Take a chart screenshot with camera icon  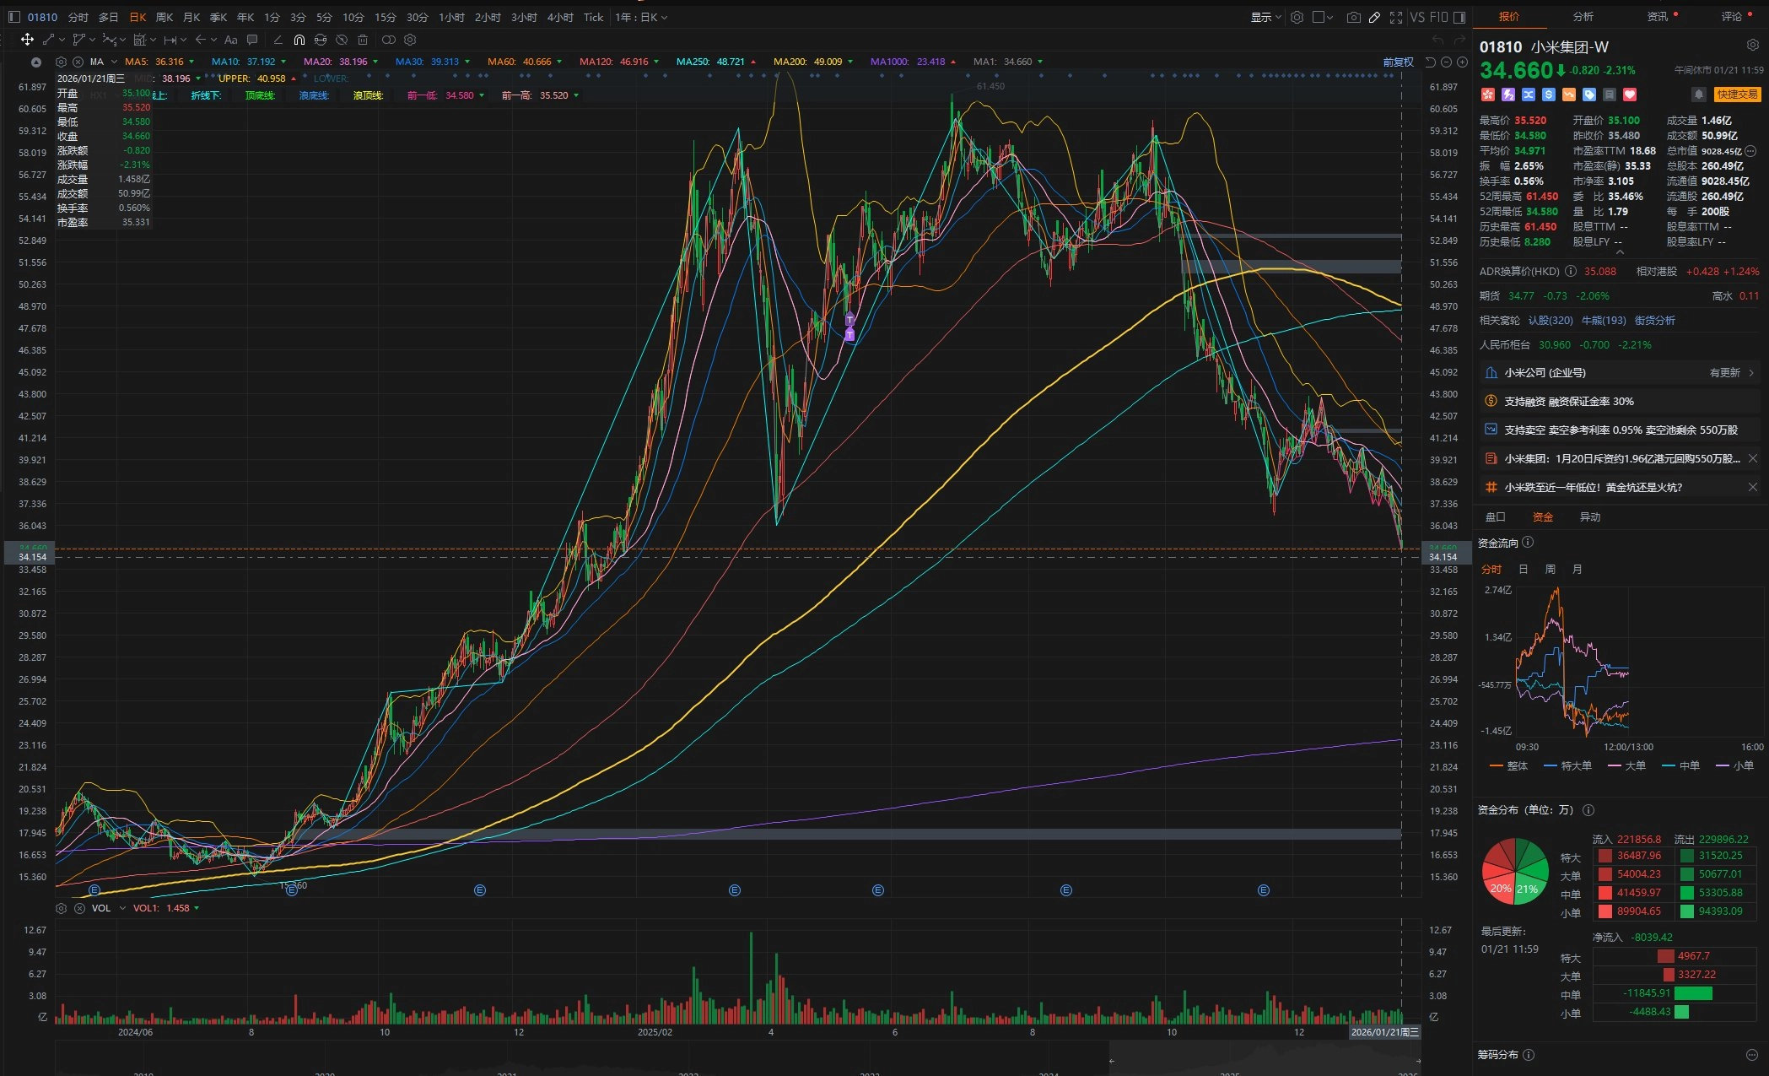[x=1353, y=17]
